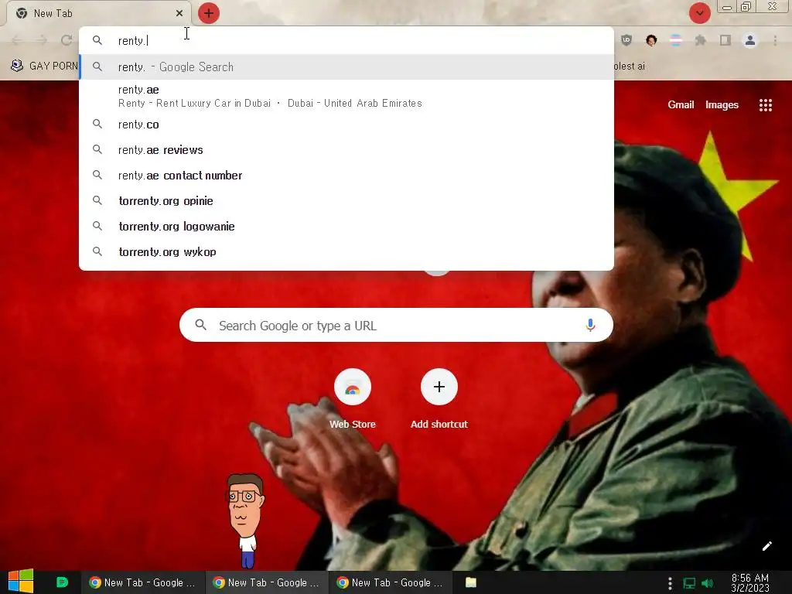Pick the 'torrenty.org logowanie' suggestion
This screenshot has height=594, width=792.
tap(346, 227)
